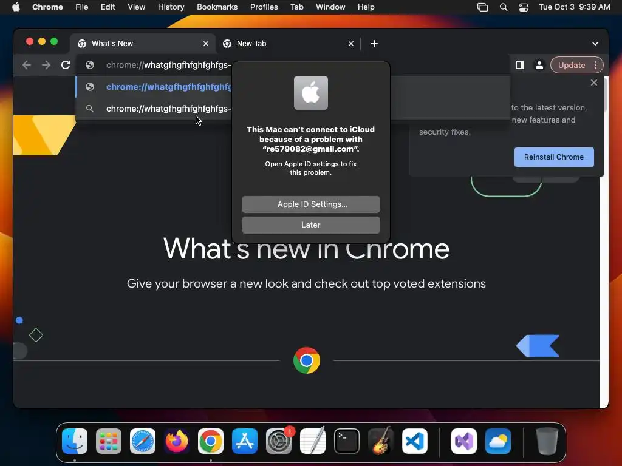622x466 pixels.
Task: Reload the page
Action: (66, 65)
